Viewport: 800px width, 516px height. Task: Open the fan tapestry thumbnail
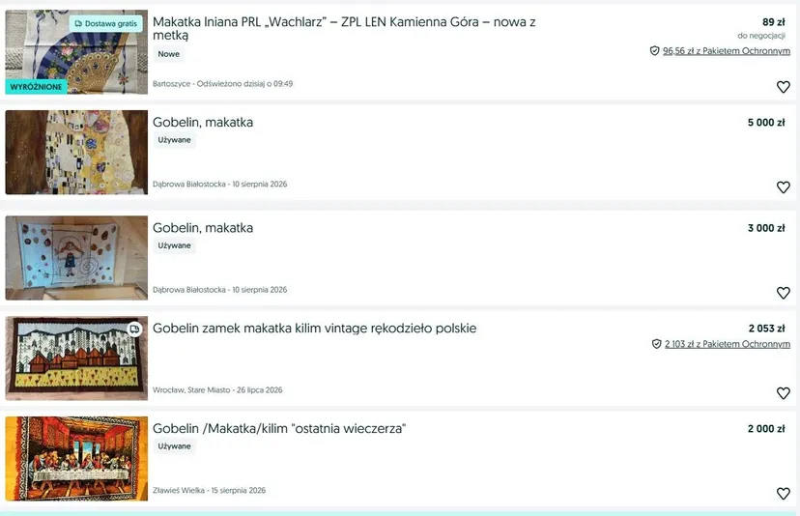pos(76,52)
